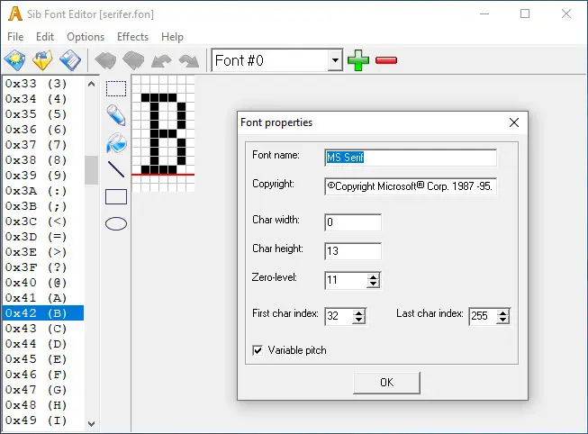Image resolution: width=588 pixels, height=434 pixels.
Task: Click the first gray copy icon in toolbar
Action: pos(105,60)
